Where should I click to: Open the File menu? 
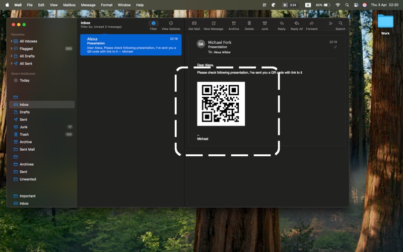click(30, 5)
